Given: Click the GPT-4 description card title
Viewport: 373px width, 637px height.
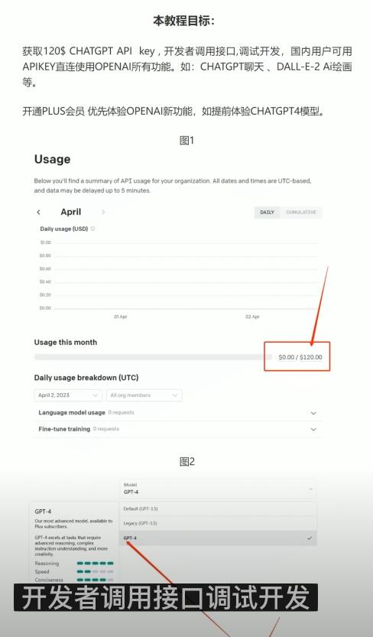Looking at the screenshot, I should coord(43,512).
